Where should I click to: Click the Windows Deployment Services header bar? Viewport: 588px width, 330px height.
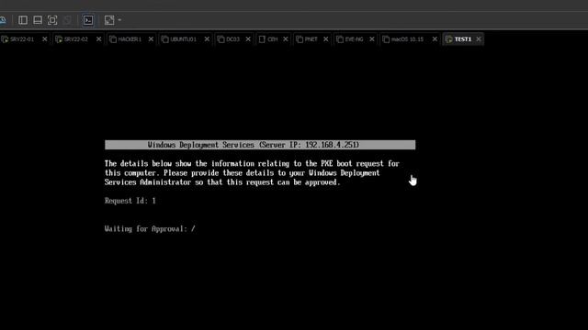260,145
